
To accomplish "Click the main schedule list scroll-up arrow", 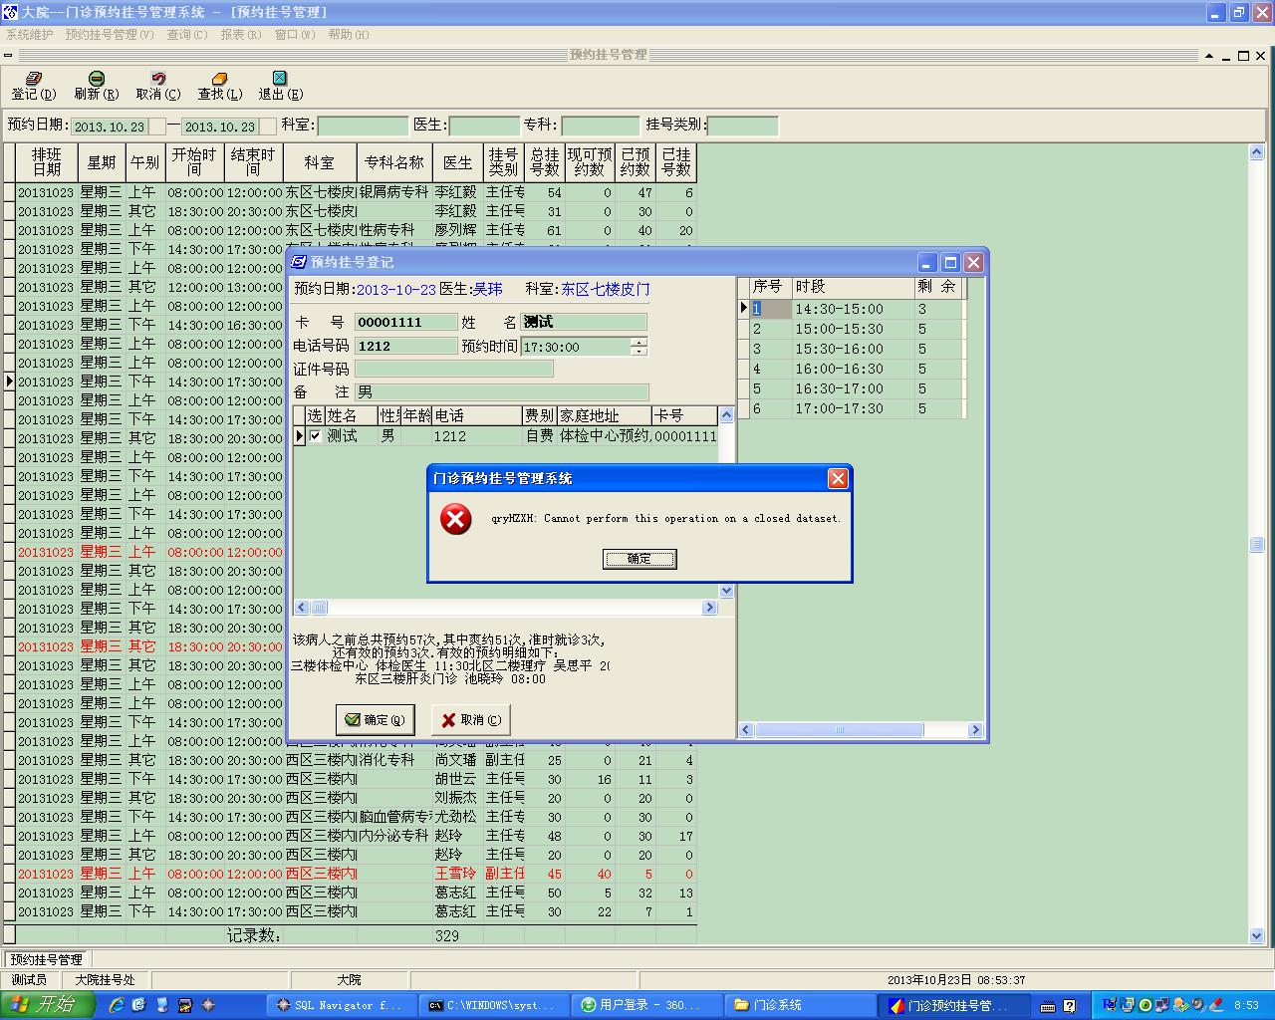I will tap(1256, 152).
